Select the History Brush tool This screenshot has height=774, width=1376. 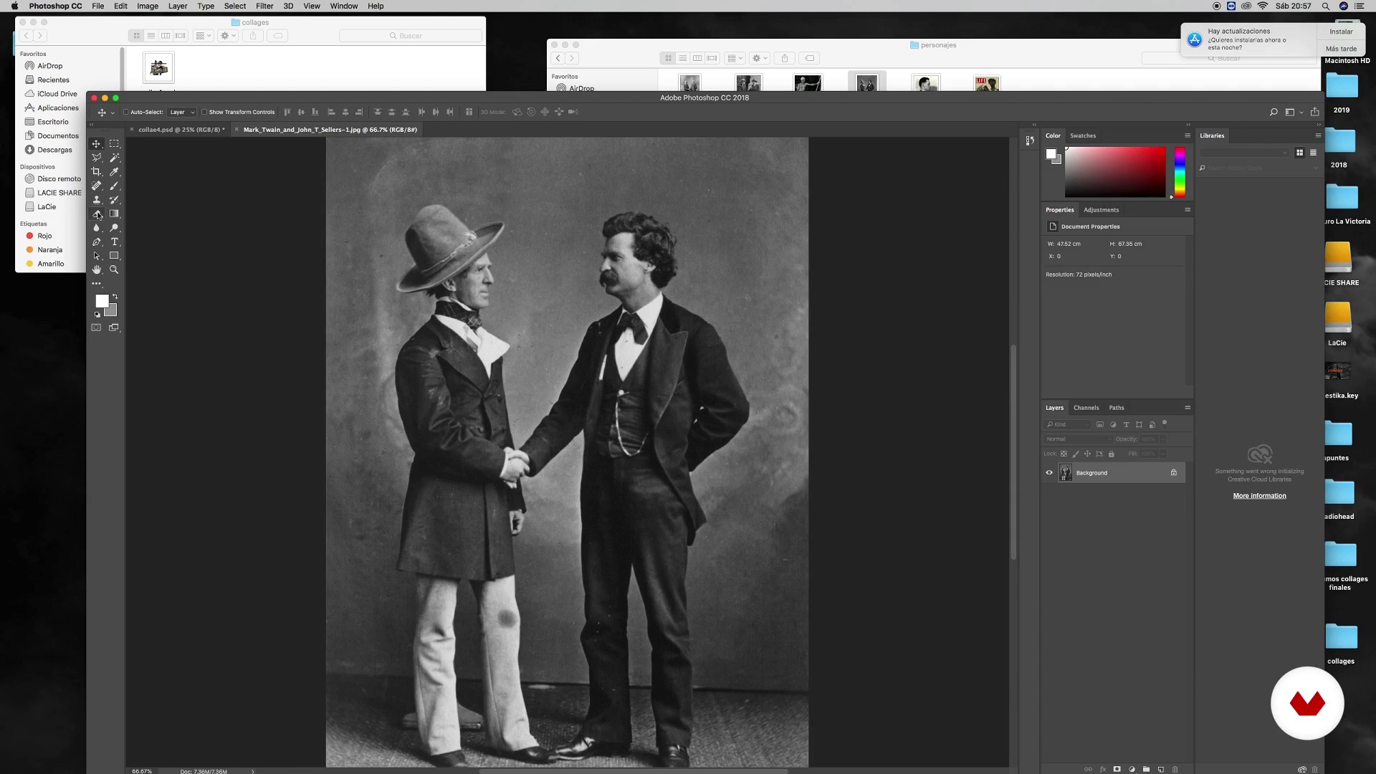click(114, 200)
